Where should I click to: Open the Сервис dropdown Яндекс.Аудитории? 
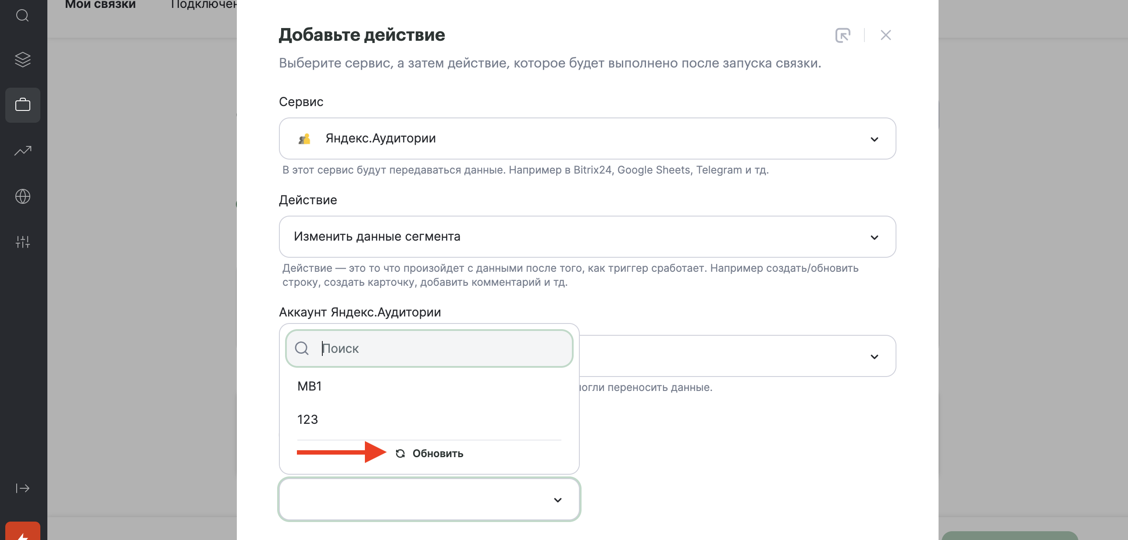click(x=587, y=139)
